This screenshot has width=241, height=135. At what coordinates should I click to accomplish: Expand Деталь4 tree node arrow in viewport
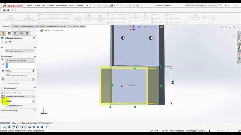click(38, 30)
